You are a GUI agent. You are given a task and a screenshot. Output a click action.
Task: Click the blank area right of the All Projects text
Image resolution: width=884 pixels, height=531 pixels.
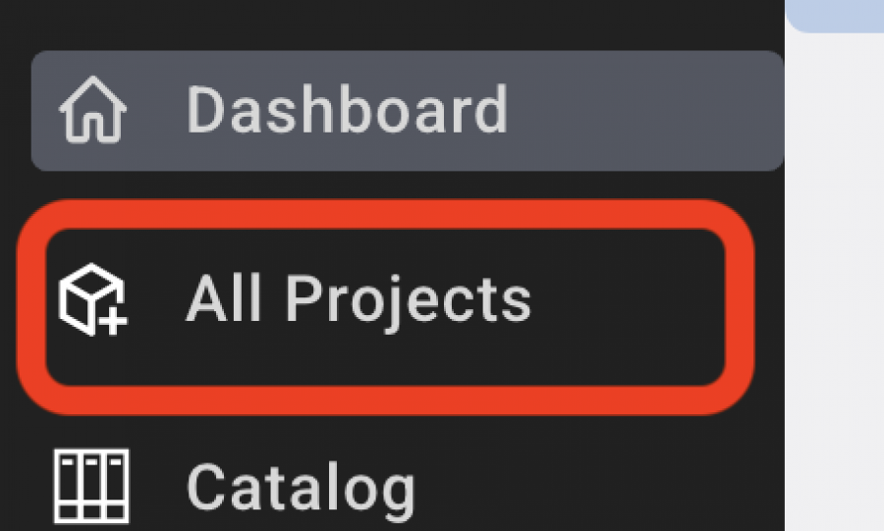tap(626, 307)
